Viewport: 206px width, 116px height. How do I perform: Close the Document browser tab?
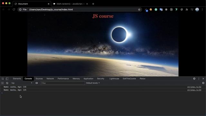(x=49, y=4)
